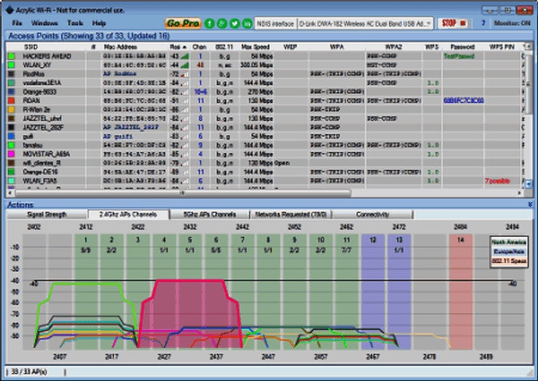This screenshot has width=538, height=381.
Task: Open the Networks Requested tab
Action: 291,214
